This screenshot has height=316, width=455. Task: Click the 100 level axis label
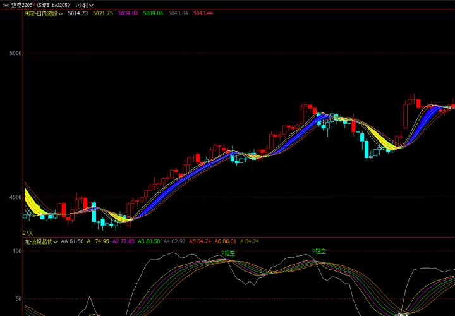18,251
